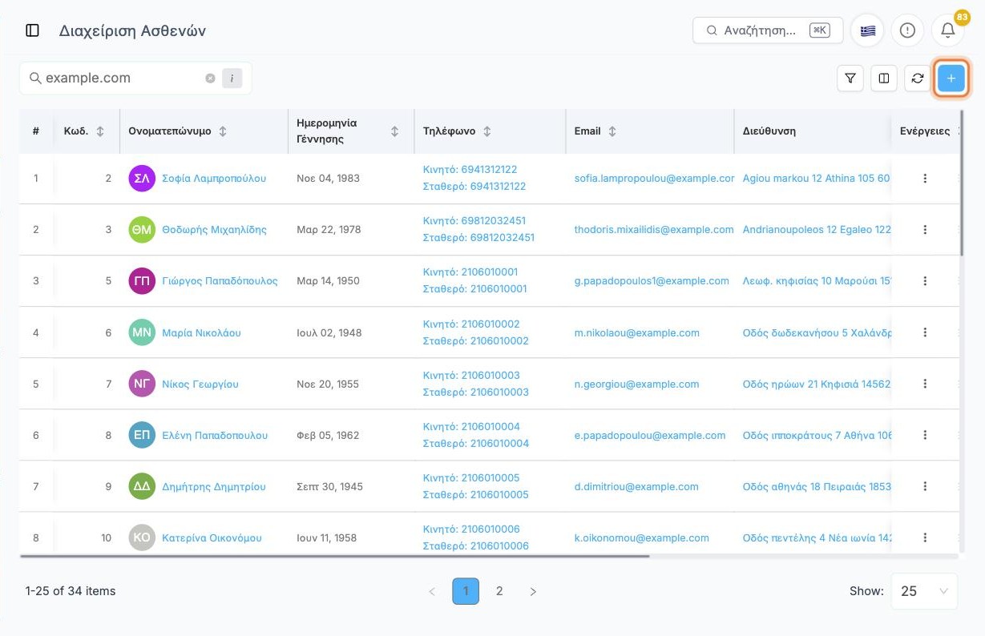
Task: Click the ΜΝ avatar of Μαρία Νικολάου
Action: (x=142, y=332)
